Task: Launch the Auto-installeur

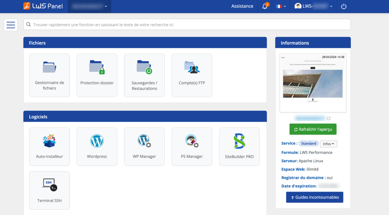Action: [49, 147]
